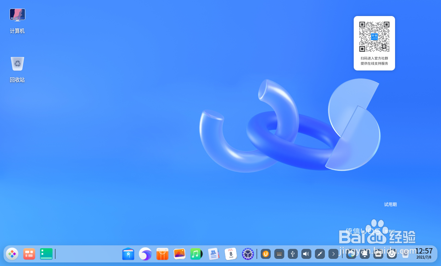Open the control center gear icon
This screenshot has width=441, height=266.
pyautogui.click(x=248, y=254)
